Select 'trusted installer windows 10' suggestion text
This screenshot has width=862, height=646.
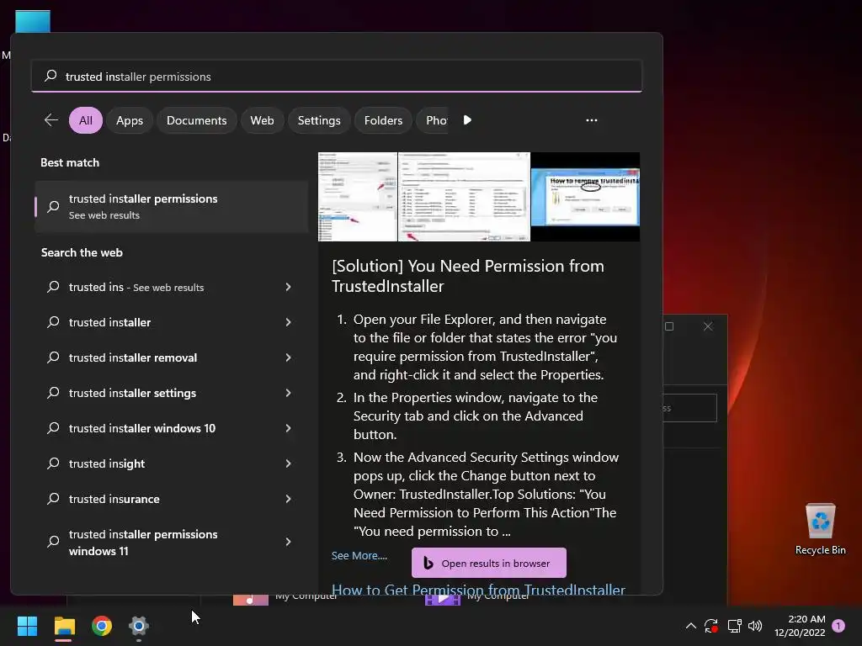click(x=142, y=428)
